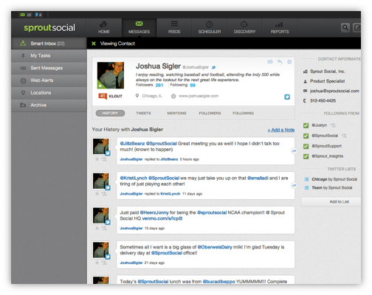Open the Feeds tab
Viewport: 372px width, 295px height.
(174, 28)
